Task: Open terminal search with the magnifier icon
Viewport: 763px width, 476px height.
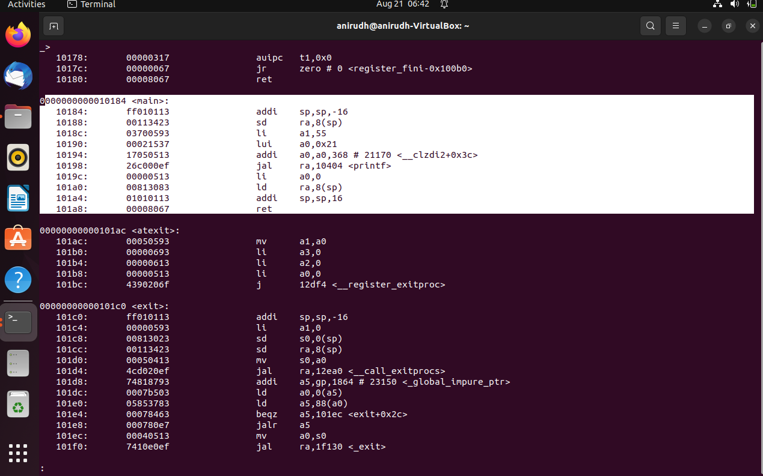Action: coord(650,26)
